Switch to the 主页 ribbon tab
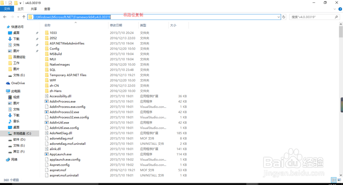Screen dimensions: 343x185 pos(21,9)
